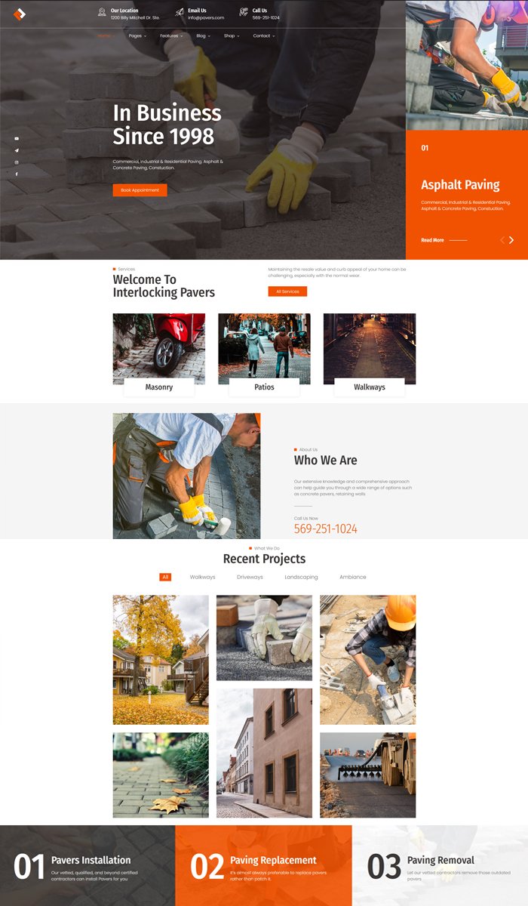The height and width of the screenshot is (906, 528).
Task: Click the Book Appointment button
Action: [x=140, y=190]
